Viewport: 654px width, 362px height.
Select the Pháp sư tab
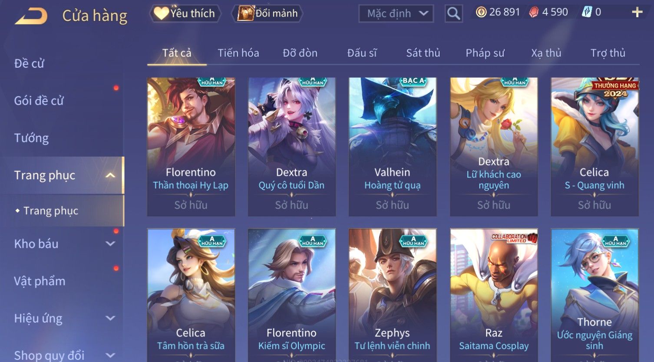click(x=485, y=53)
